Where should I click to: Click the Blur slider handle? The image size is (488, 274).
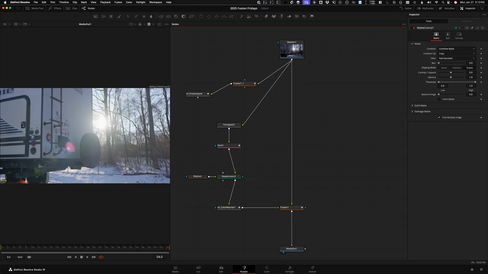(x=439, y=63)
